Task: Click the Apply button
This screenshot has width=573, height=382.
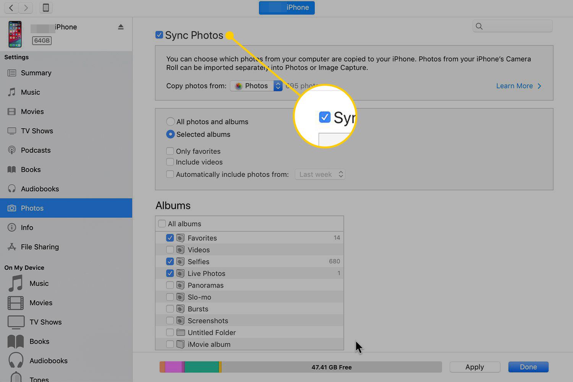Action: pyautogui.click(x=475, y=367)
